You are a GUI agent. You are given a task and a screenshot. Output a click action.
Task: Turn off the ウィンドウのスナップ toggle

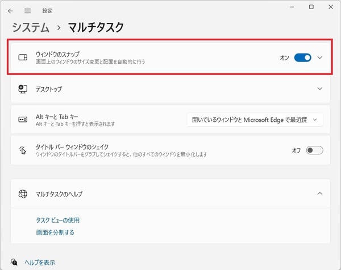pyautogui.click(x=302, y=58)
